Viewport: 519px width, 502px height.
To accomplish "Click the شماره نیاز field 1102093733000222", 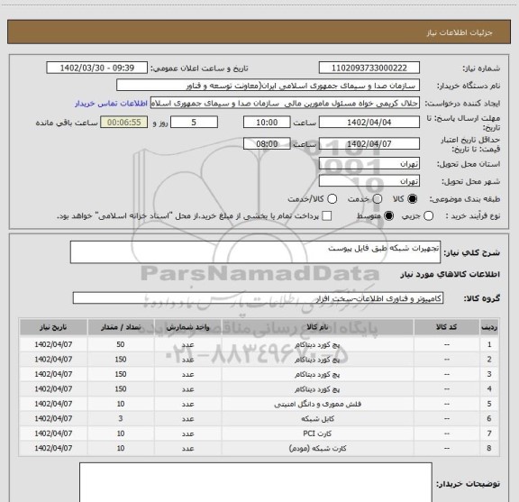I will point(369,68).
